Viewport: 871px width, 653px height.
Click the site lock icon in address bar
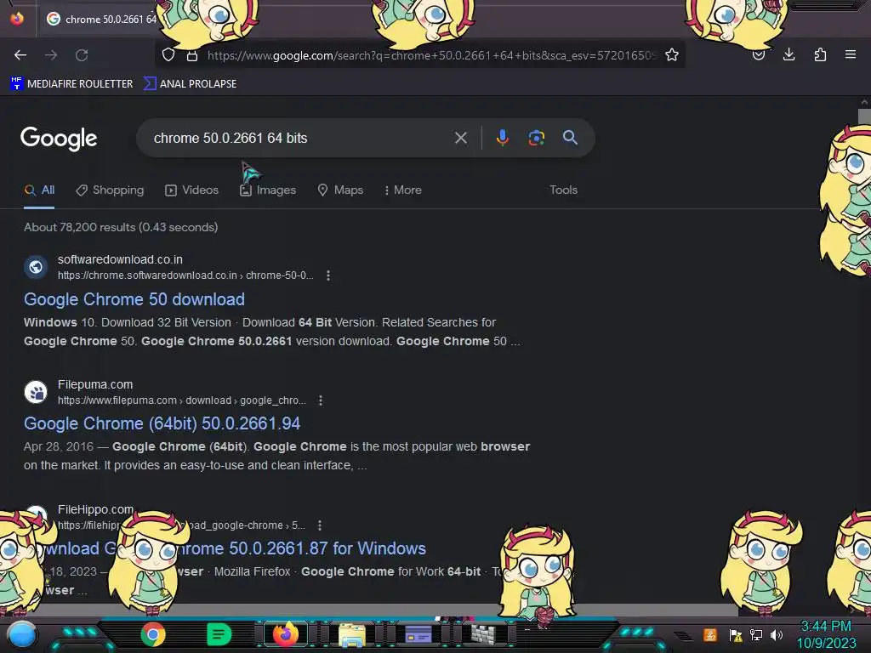[192, 55]
